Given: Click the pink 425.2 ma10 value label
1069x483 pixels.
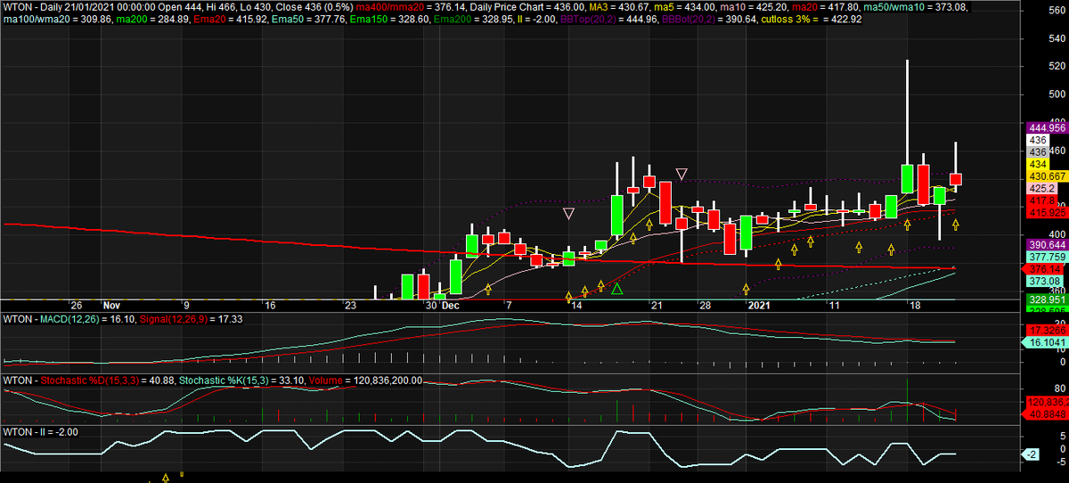Looking at the screenshot, I should click(x=1041, y=190).
